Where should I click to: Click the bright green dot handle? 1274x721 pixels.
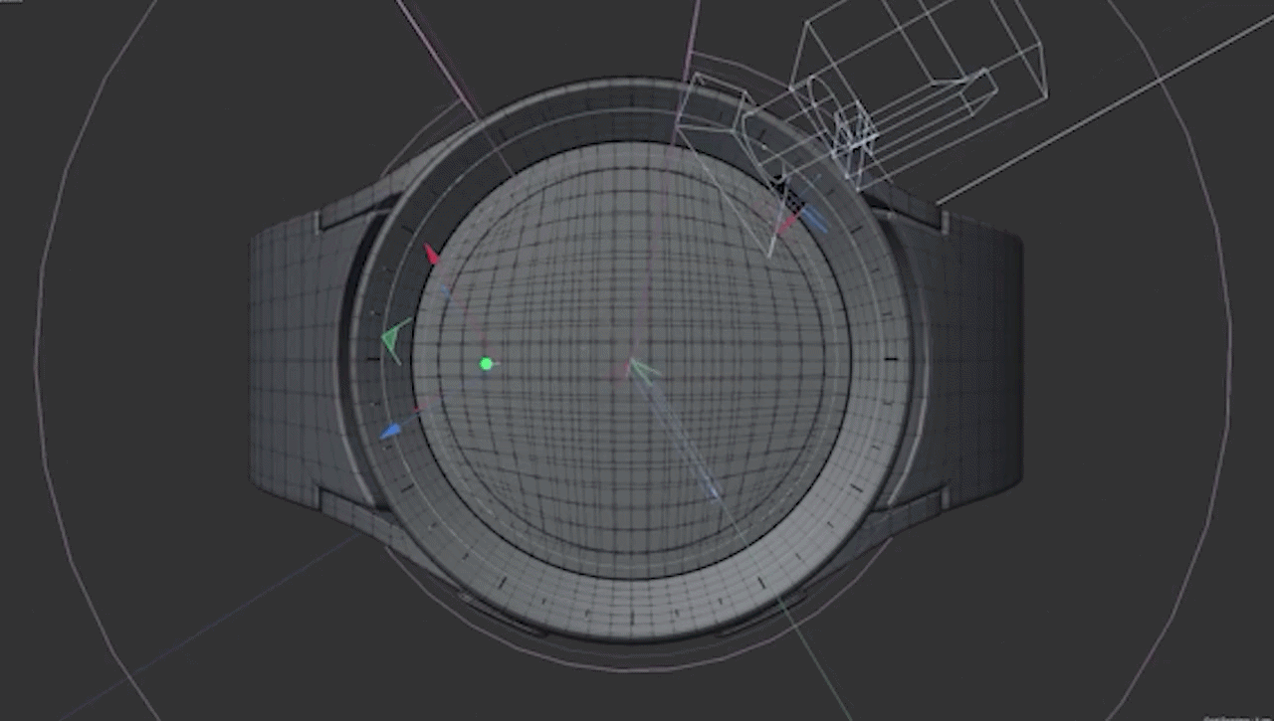point(487,364)
